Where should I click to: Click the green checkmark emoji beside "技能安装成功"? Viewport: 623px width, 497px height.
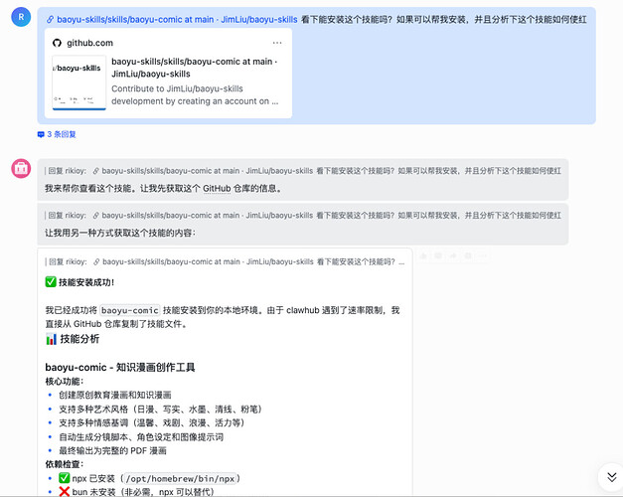(51, 282)
